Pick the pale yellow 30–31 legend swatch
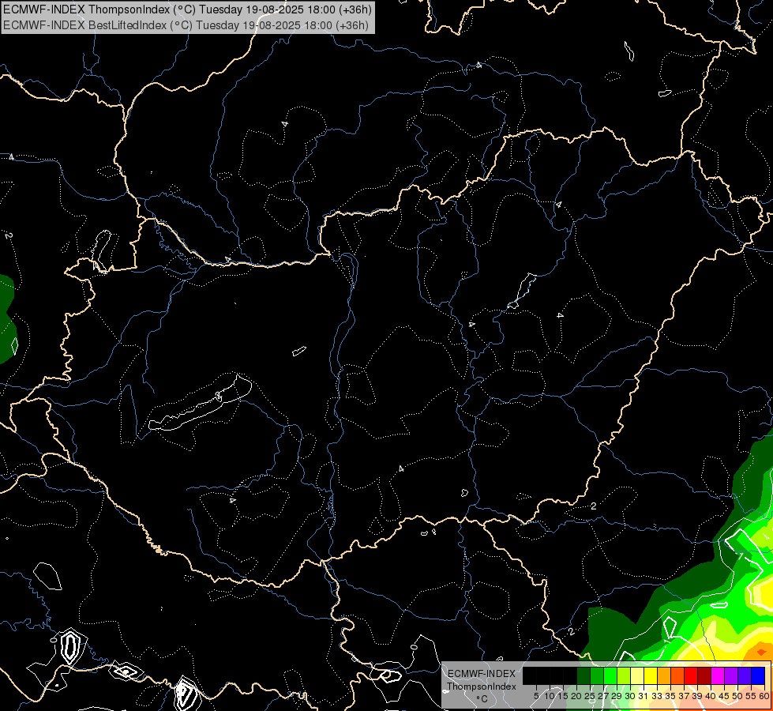Viewport: 773px width, 711px height. click(637, 675)
